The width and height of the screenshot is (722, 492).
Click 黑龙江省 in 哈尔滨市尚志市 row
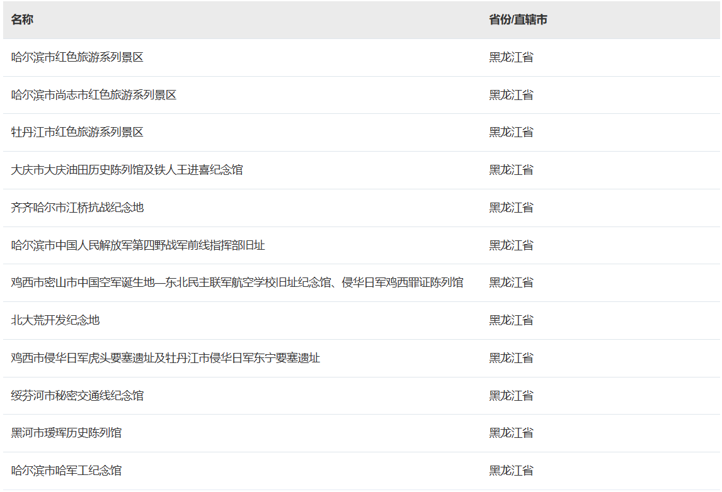coord(511,95)
